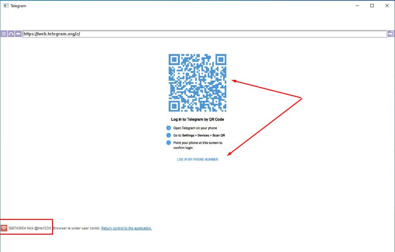Screen dimensions: 395x252
Task: Click the Telegram icon in the title bar
Action: click(x=5, y=5)
